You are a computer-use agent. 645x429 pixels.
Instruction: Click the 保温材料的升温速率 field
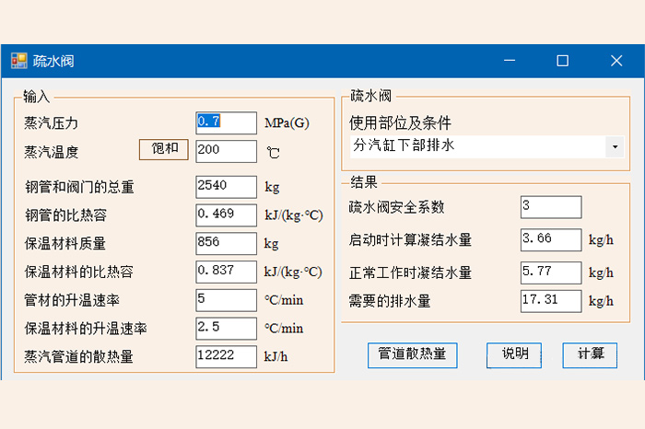[x=226, y=328]
